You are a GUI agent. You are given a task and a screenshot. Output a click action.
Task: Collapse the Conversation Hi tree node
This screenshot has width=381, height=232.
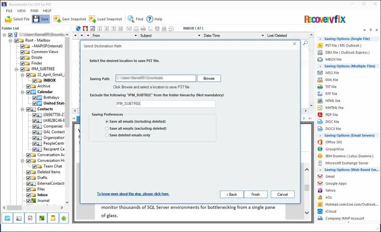[x=22, y=161]
